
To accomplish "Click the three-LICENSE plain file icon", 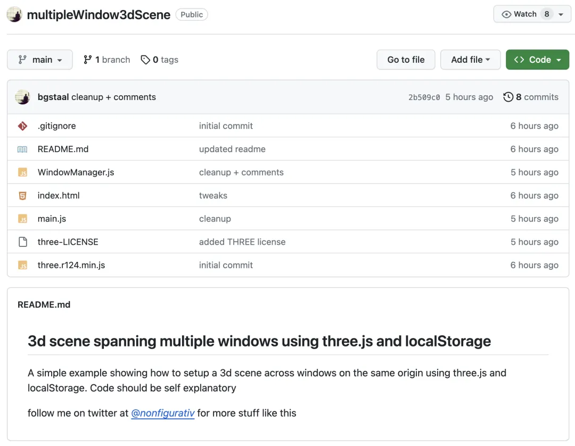I will 22,242.
